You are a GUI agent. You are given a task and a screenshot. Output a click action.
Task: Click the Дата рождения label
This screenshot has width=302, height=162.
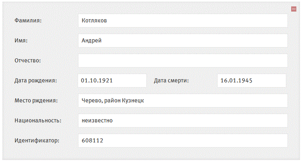coord(36,81)
